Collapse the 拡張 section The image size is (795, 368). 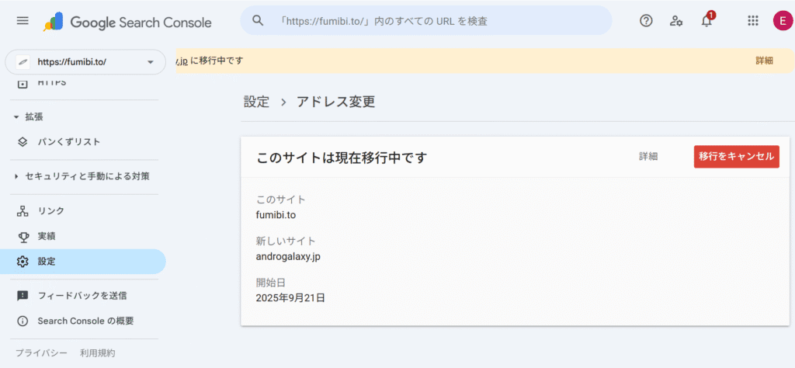16,117
